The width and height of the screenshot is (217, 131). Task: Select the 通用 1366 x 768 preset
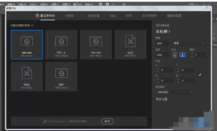point(61,77)
